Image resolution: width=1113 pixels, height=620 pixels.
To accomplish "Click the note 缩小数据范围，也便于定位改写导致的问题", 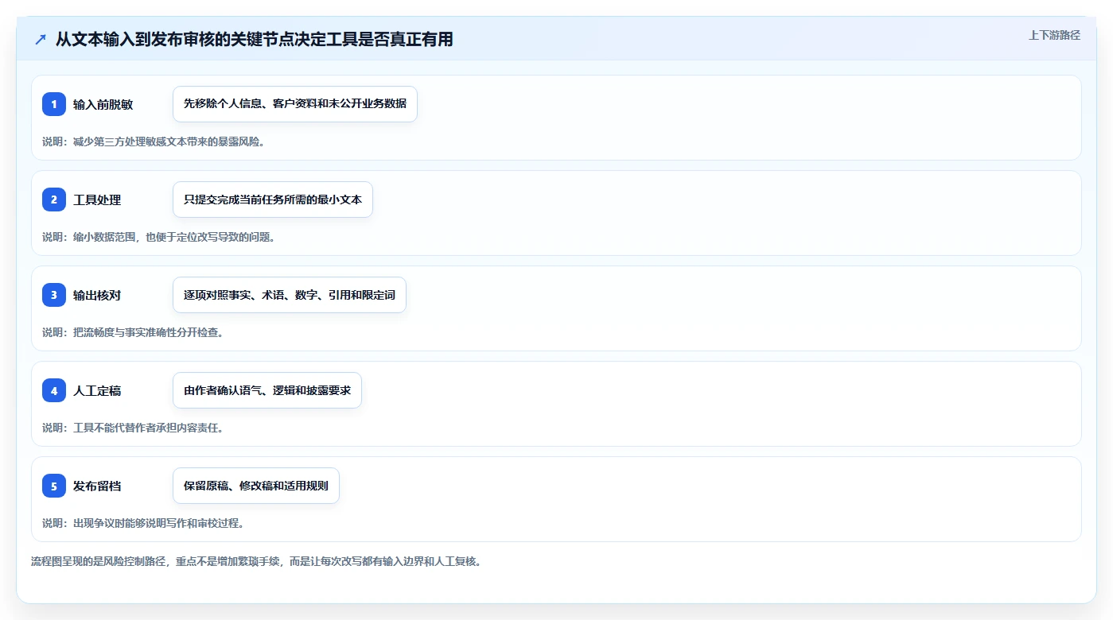I will point(159,237).
